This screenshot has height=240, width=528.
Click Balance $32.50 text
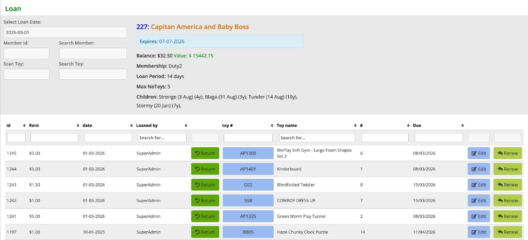(x=154, y=56)
